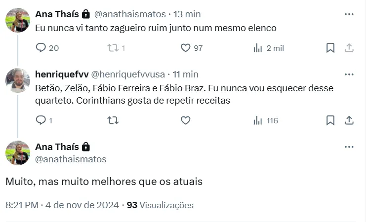Reply to Ana Thaís's first tweet
Viewport: 374px width, 222px height.
point(41,48)
